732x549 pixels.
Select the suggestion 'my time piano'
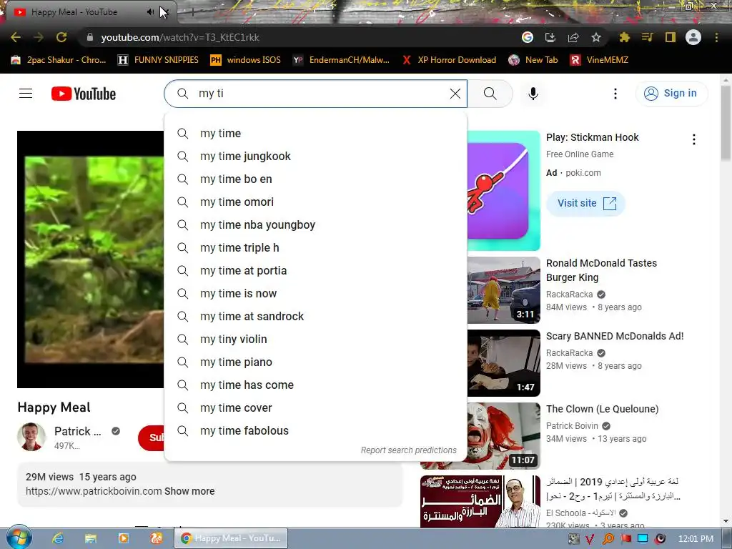[315, 362]
